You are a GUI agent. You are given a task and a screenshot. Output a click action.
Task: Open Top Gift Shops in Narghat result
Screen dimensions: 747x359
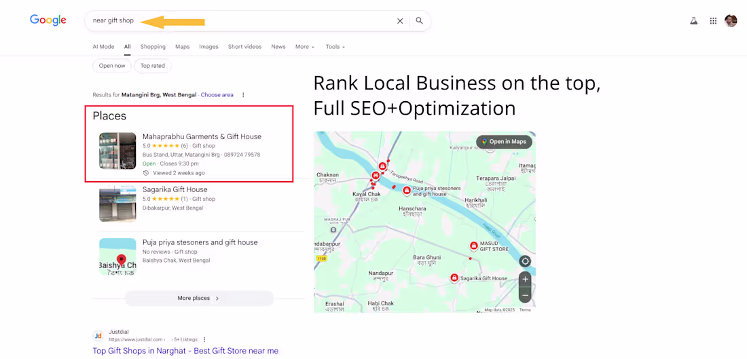pyautogui.click(x=185, y=351)
